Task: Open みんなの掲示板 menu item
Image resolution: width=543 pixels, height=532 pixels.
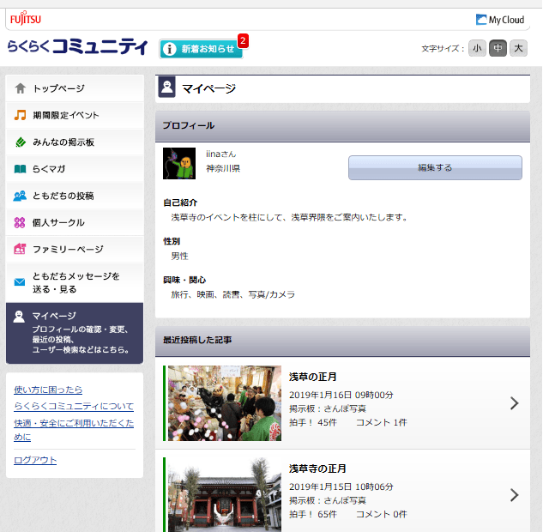Action: click(x=75, y=142)
